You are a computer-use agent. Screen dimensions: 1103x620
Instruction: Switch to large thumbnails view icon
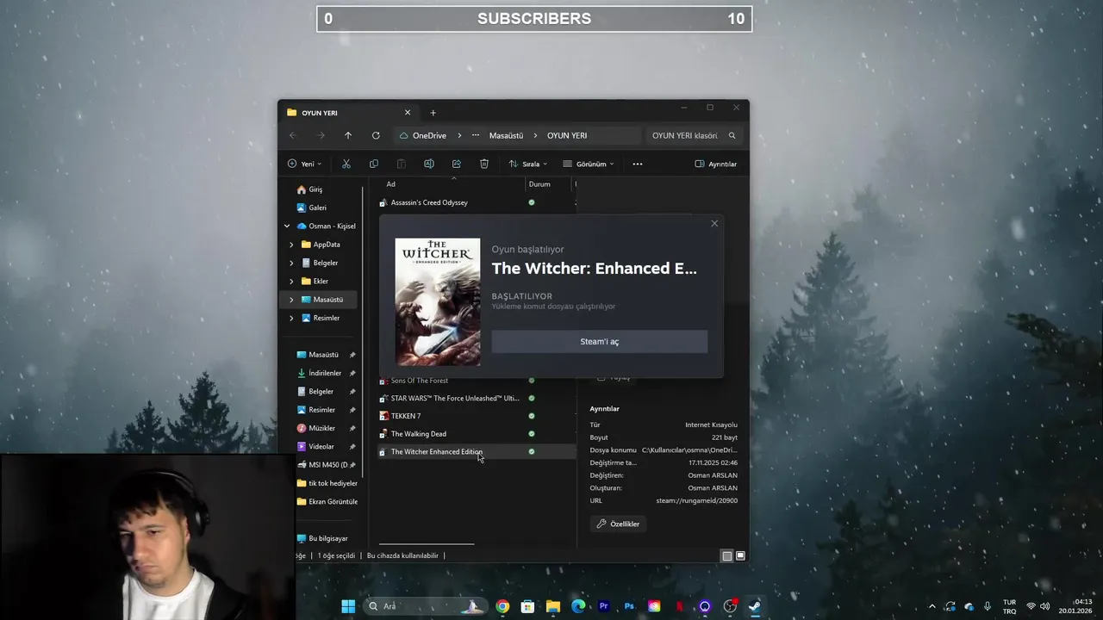pos(740,555)
